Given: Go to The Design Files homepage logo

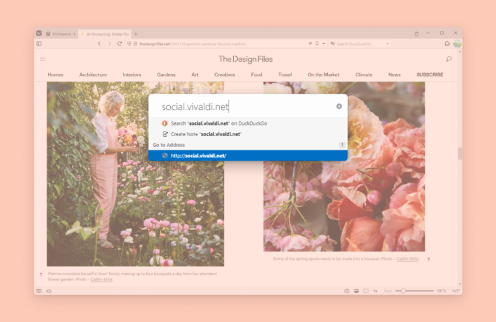Looking at the screenshot, I should [x=245, y=59].
